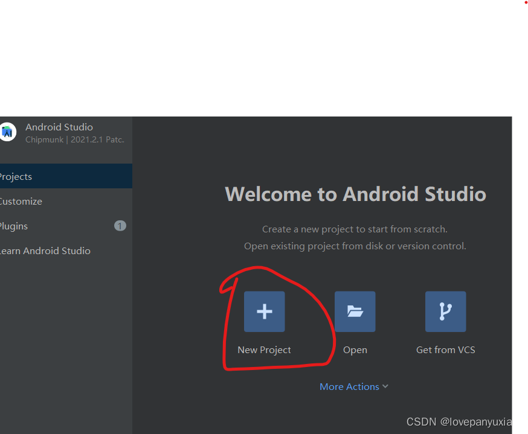This screenshot has width=528, height=434.
Task: Click the Android Studio logo icon
Action: tap(8, 132)
